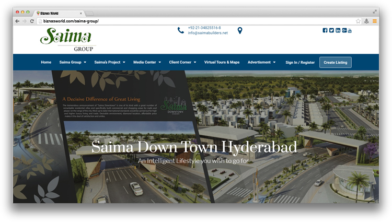Screen dimensions: 392x222
Task: Click the Saima Group logo
Action: pyautogui.click(x=67, y=39)
